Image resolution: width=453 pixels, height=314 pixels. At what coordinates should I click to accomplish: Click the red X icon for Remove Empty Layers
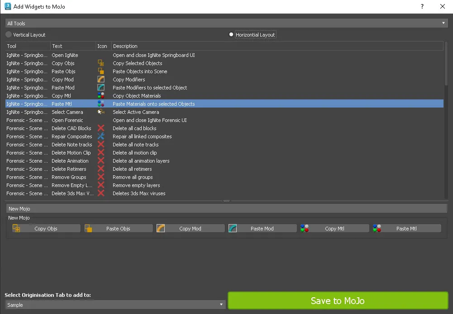coord(101,185)
